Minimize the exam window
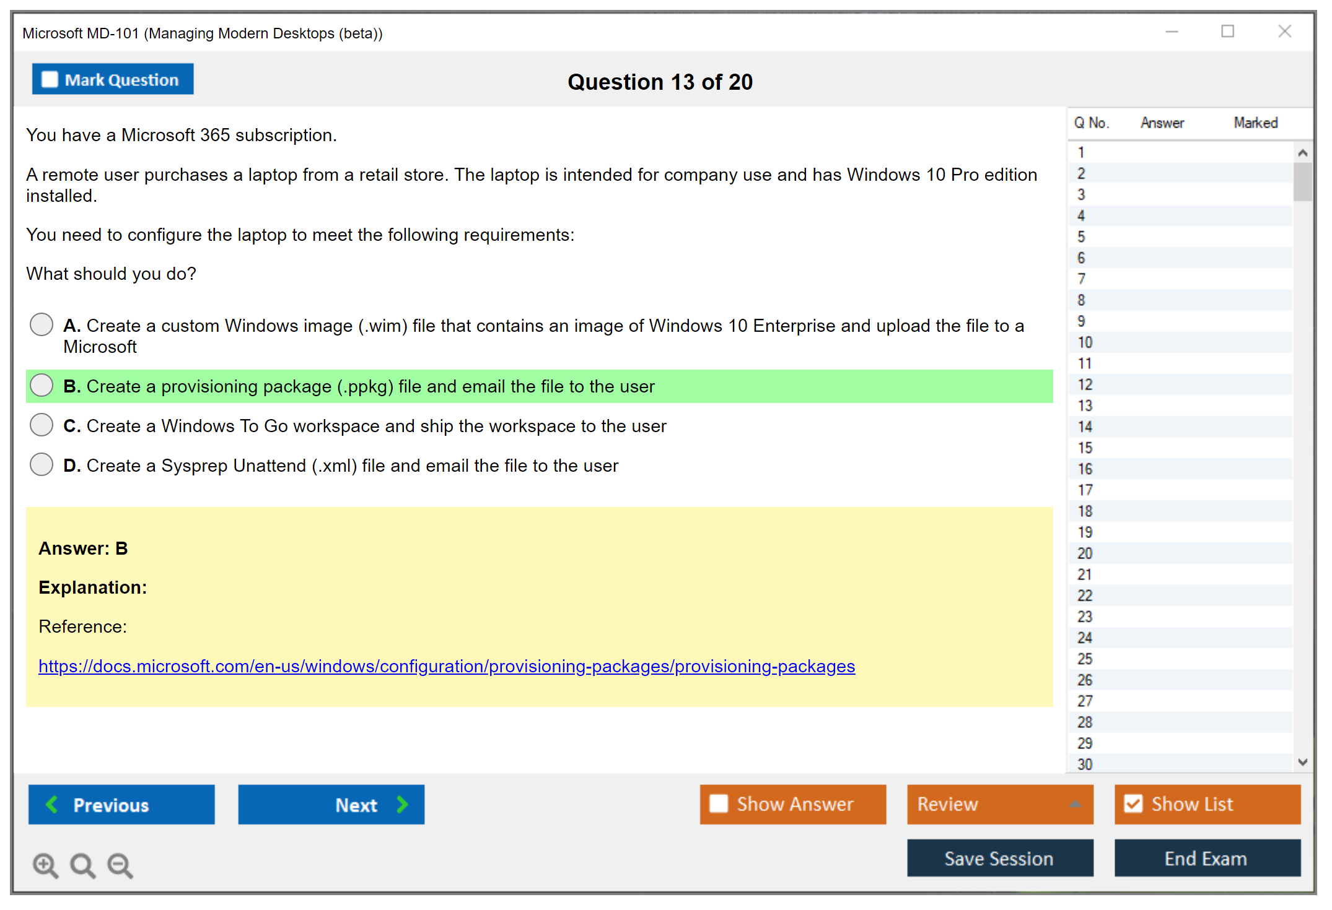Image resolution: width=1332 pixels, height=910 pixels. click(1172, 32)
